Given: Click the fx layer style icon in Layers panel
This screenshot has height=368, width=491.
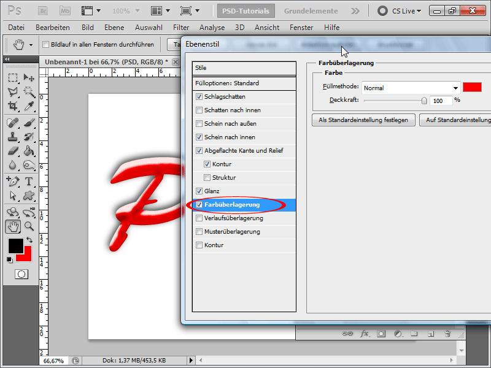Looking at the screenshot, I should pos(365,334).
